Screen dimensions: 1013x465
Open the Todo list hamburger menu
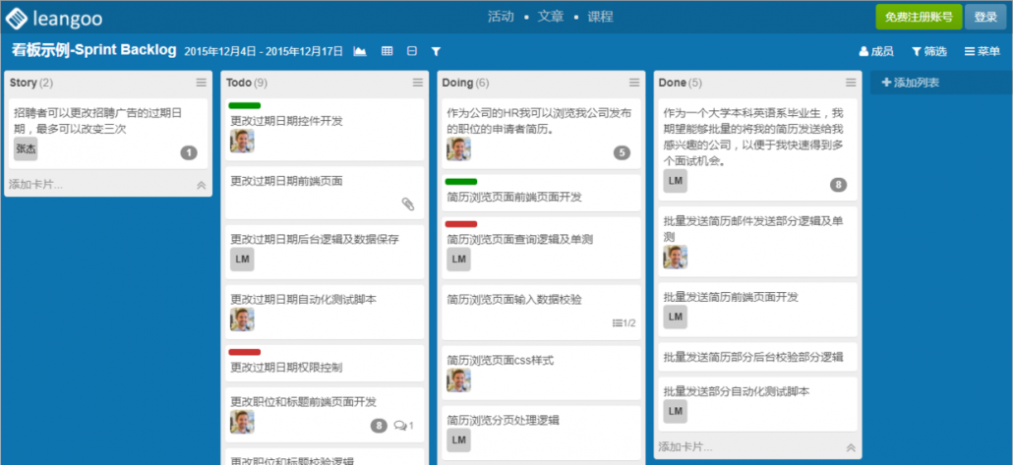click(x=418, y=83)
